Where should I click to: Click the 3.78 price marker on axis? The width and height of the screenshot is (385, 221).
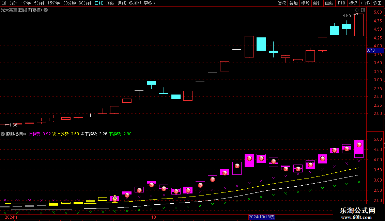375,50
